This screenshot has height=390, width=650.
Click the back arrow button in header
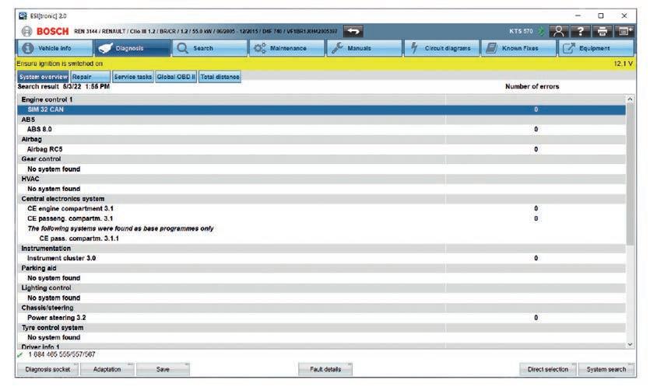tap(353, 31)
